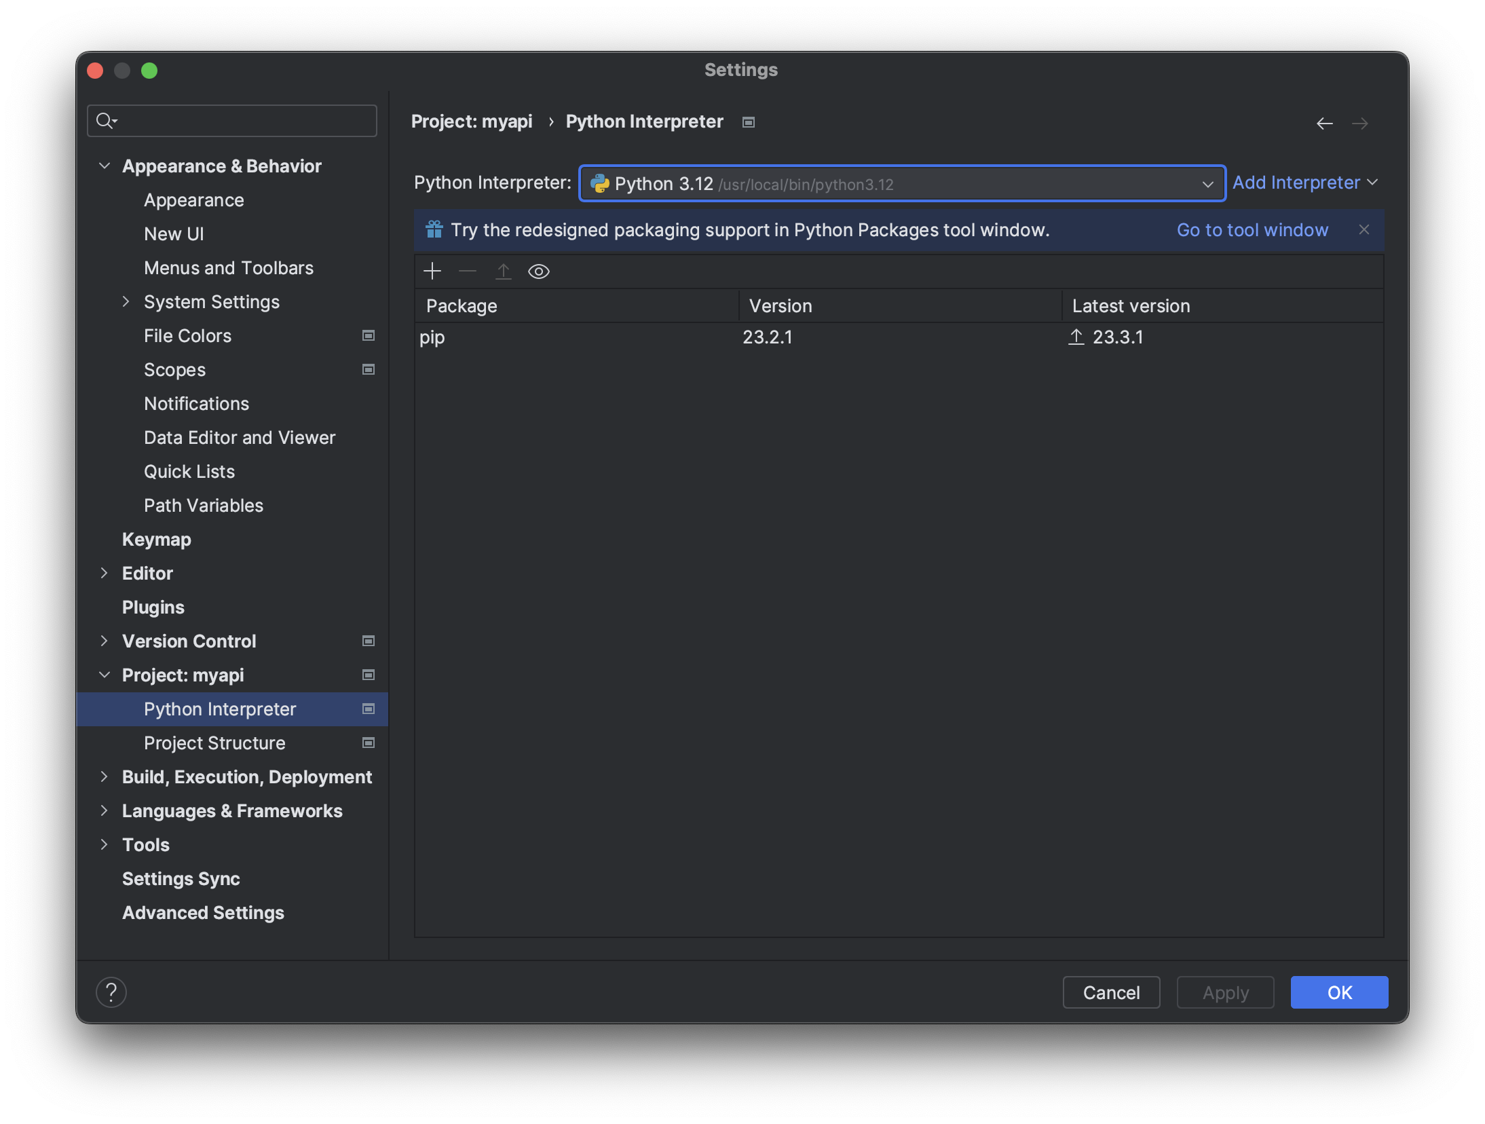This screenshot has height=1124, width=1485.
Task: Collapse the Appearance & Behavior section
Action: (x=105, y=166)
